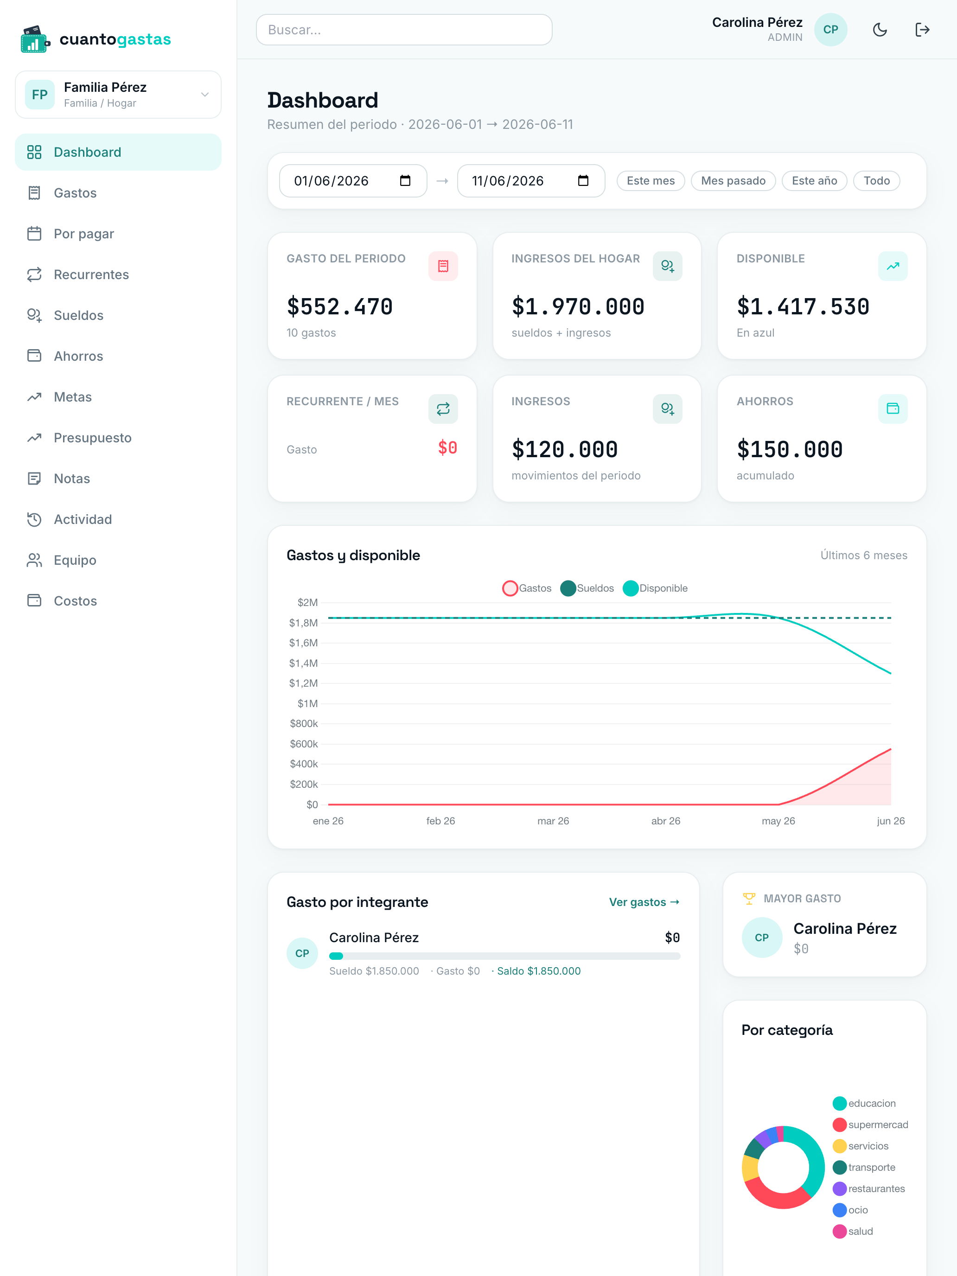Expand the Familia Pérez workspace selector
This screenshot has width=957, height=1276.
[x=118, y=95]
